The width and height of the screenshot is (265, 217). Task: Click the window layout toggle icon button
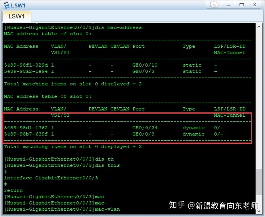[214, 5]
